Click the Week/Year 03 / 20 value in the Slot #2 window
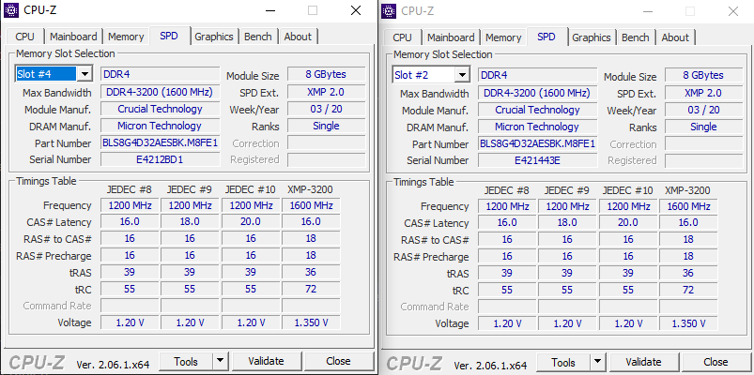 pyautogui.click(x=703, y=110)
